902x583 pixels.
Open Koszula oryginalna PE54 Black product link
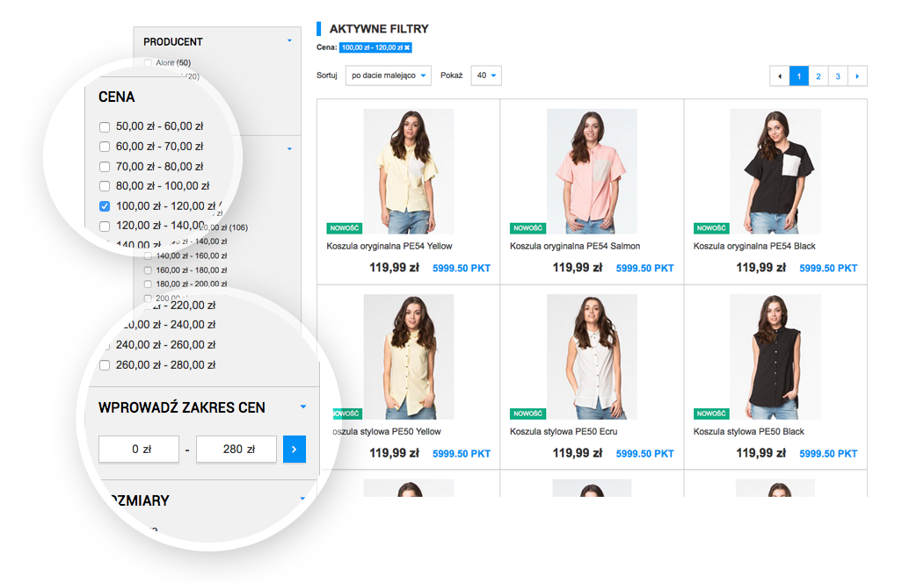click(754, 247)
